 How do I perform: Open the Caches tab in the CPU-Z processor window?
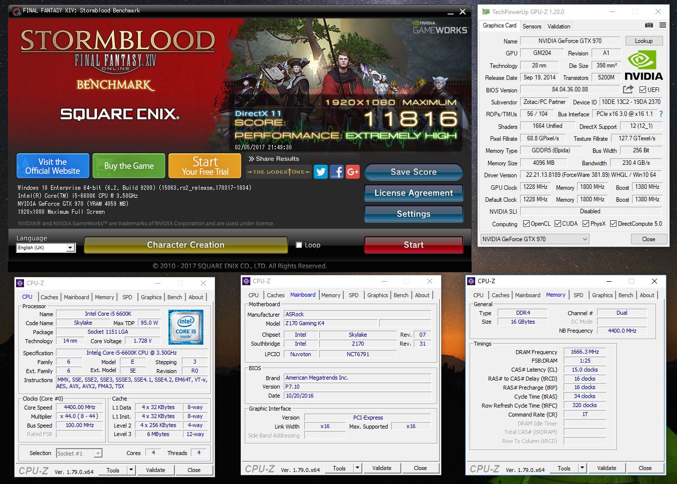tap(49, 297)
